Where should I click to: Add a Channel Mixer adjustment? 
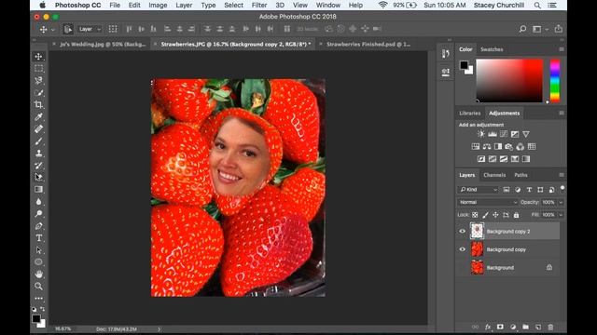coord(521,147)
